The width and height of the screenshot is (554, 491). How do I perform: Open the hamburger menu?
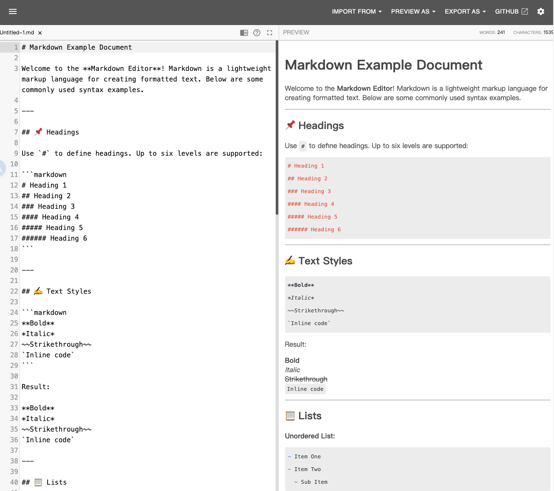tap(12, 11)
